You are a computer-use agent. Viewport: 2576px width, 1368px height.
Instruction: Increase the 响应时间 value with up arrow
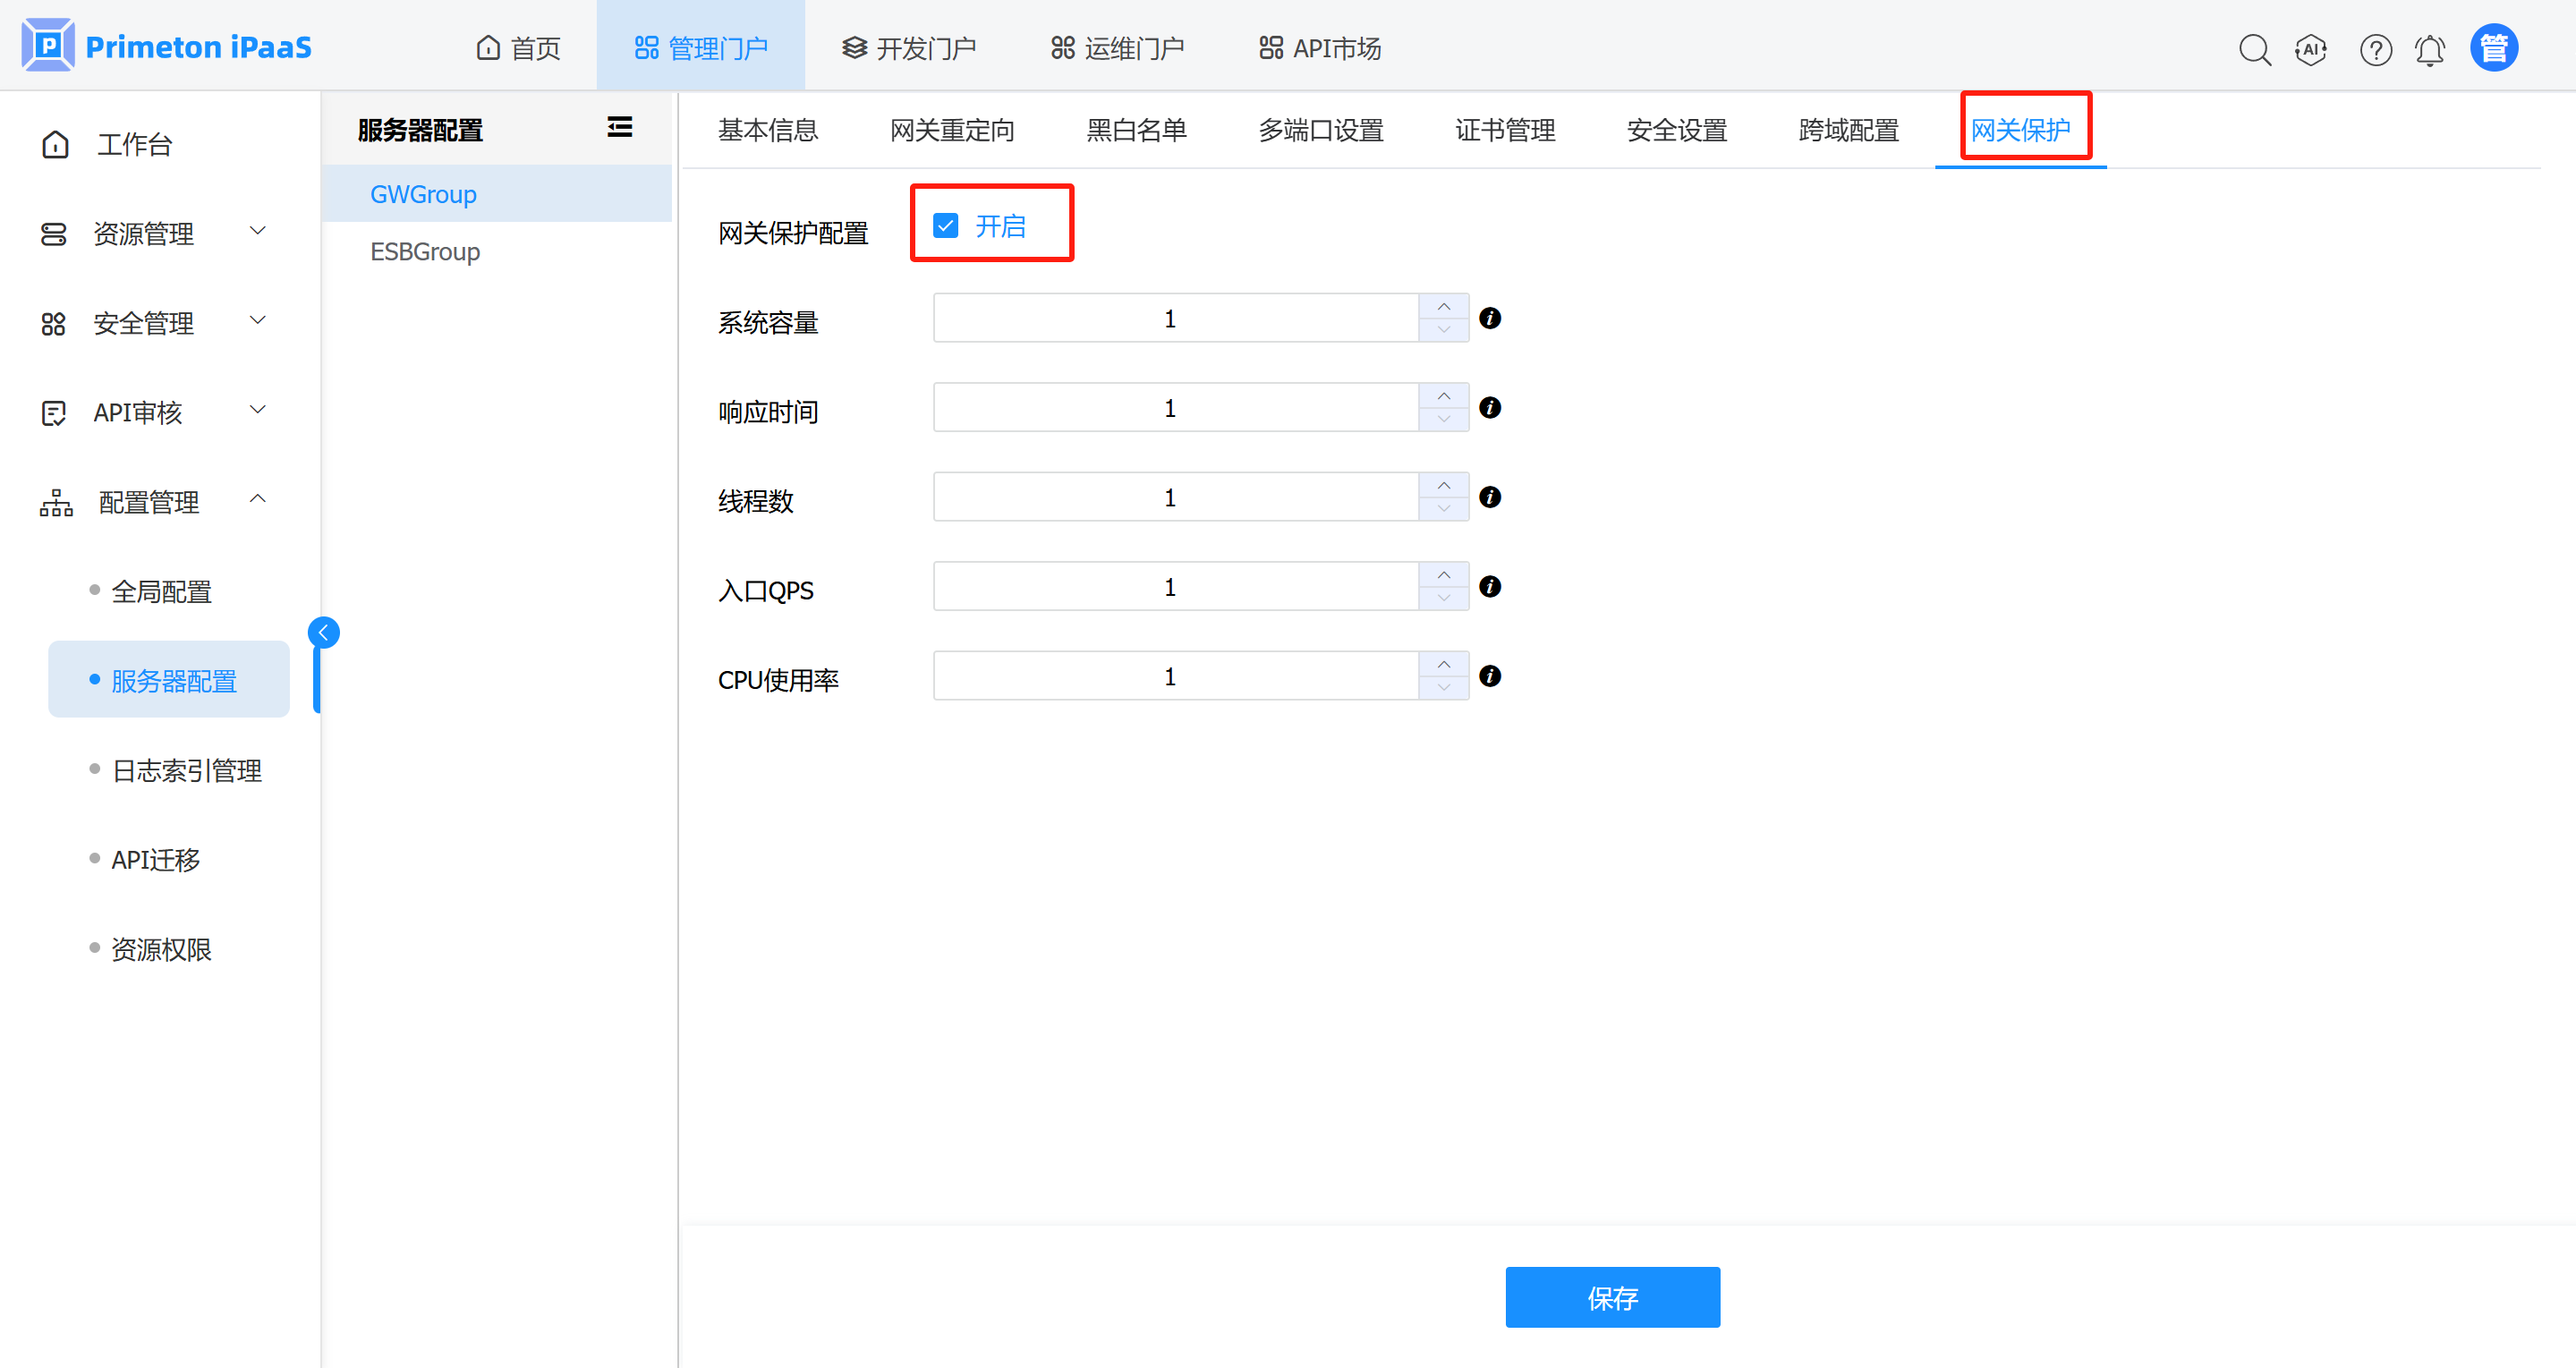point(1443,396)
